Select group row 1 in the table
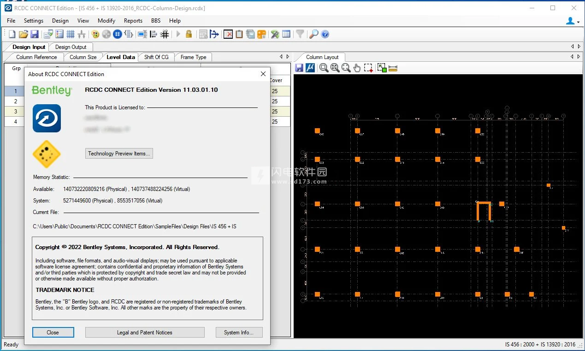The height and width of the screenshot is (351, 585). [x=16, y=91]
